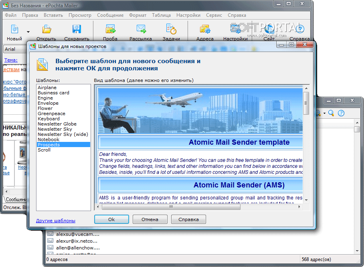
Task: Start mailing with the Рассылка envelope icon
Action: click(x=141, y=29)
